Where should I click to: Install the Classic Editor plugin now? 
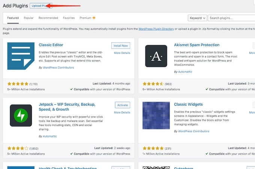pyautogui.click(x=121, y=45)
